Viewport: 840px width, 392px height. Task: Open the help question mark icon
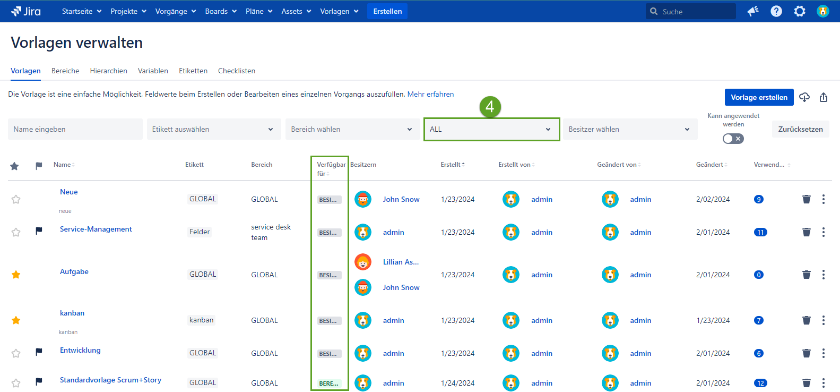[x=776, y=11]
